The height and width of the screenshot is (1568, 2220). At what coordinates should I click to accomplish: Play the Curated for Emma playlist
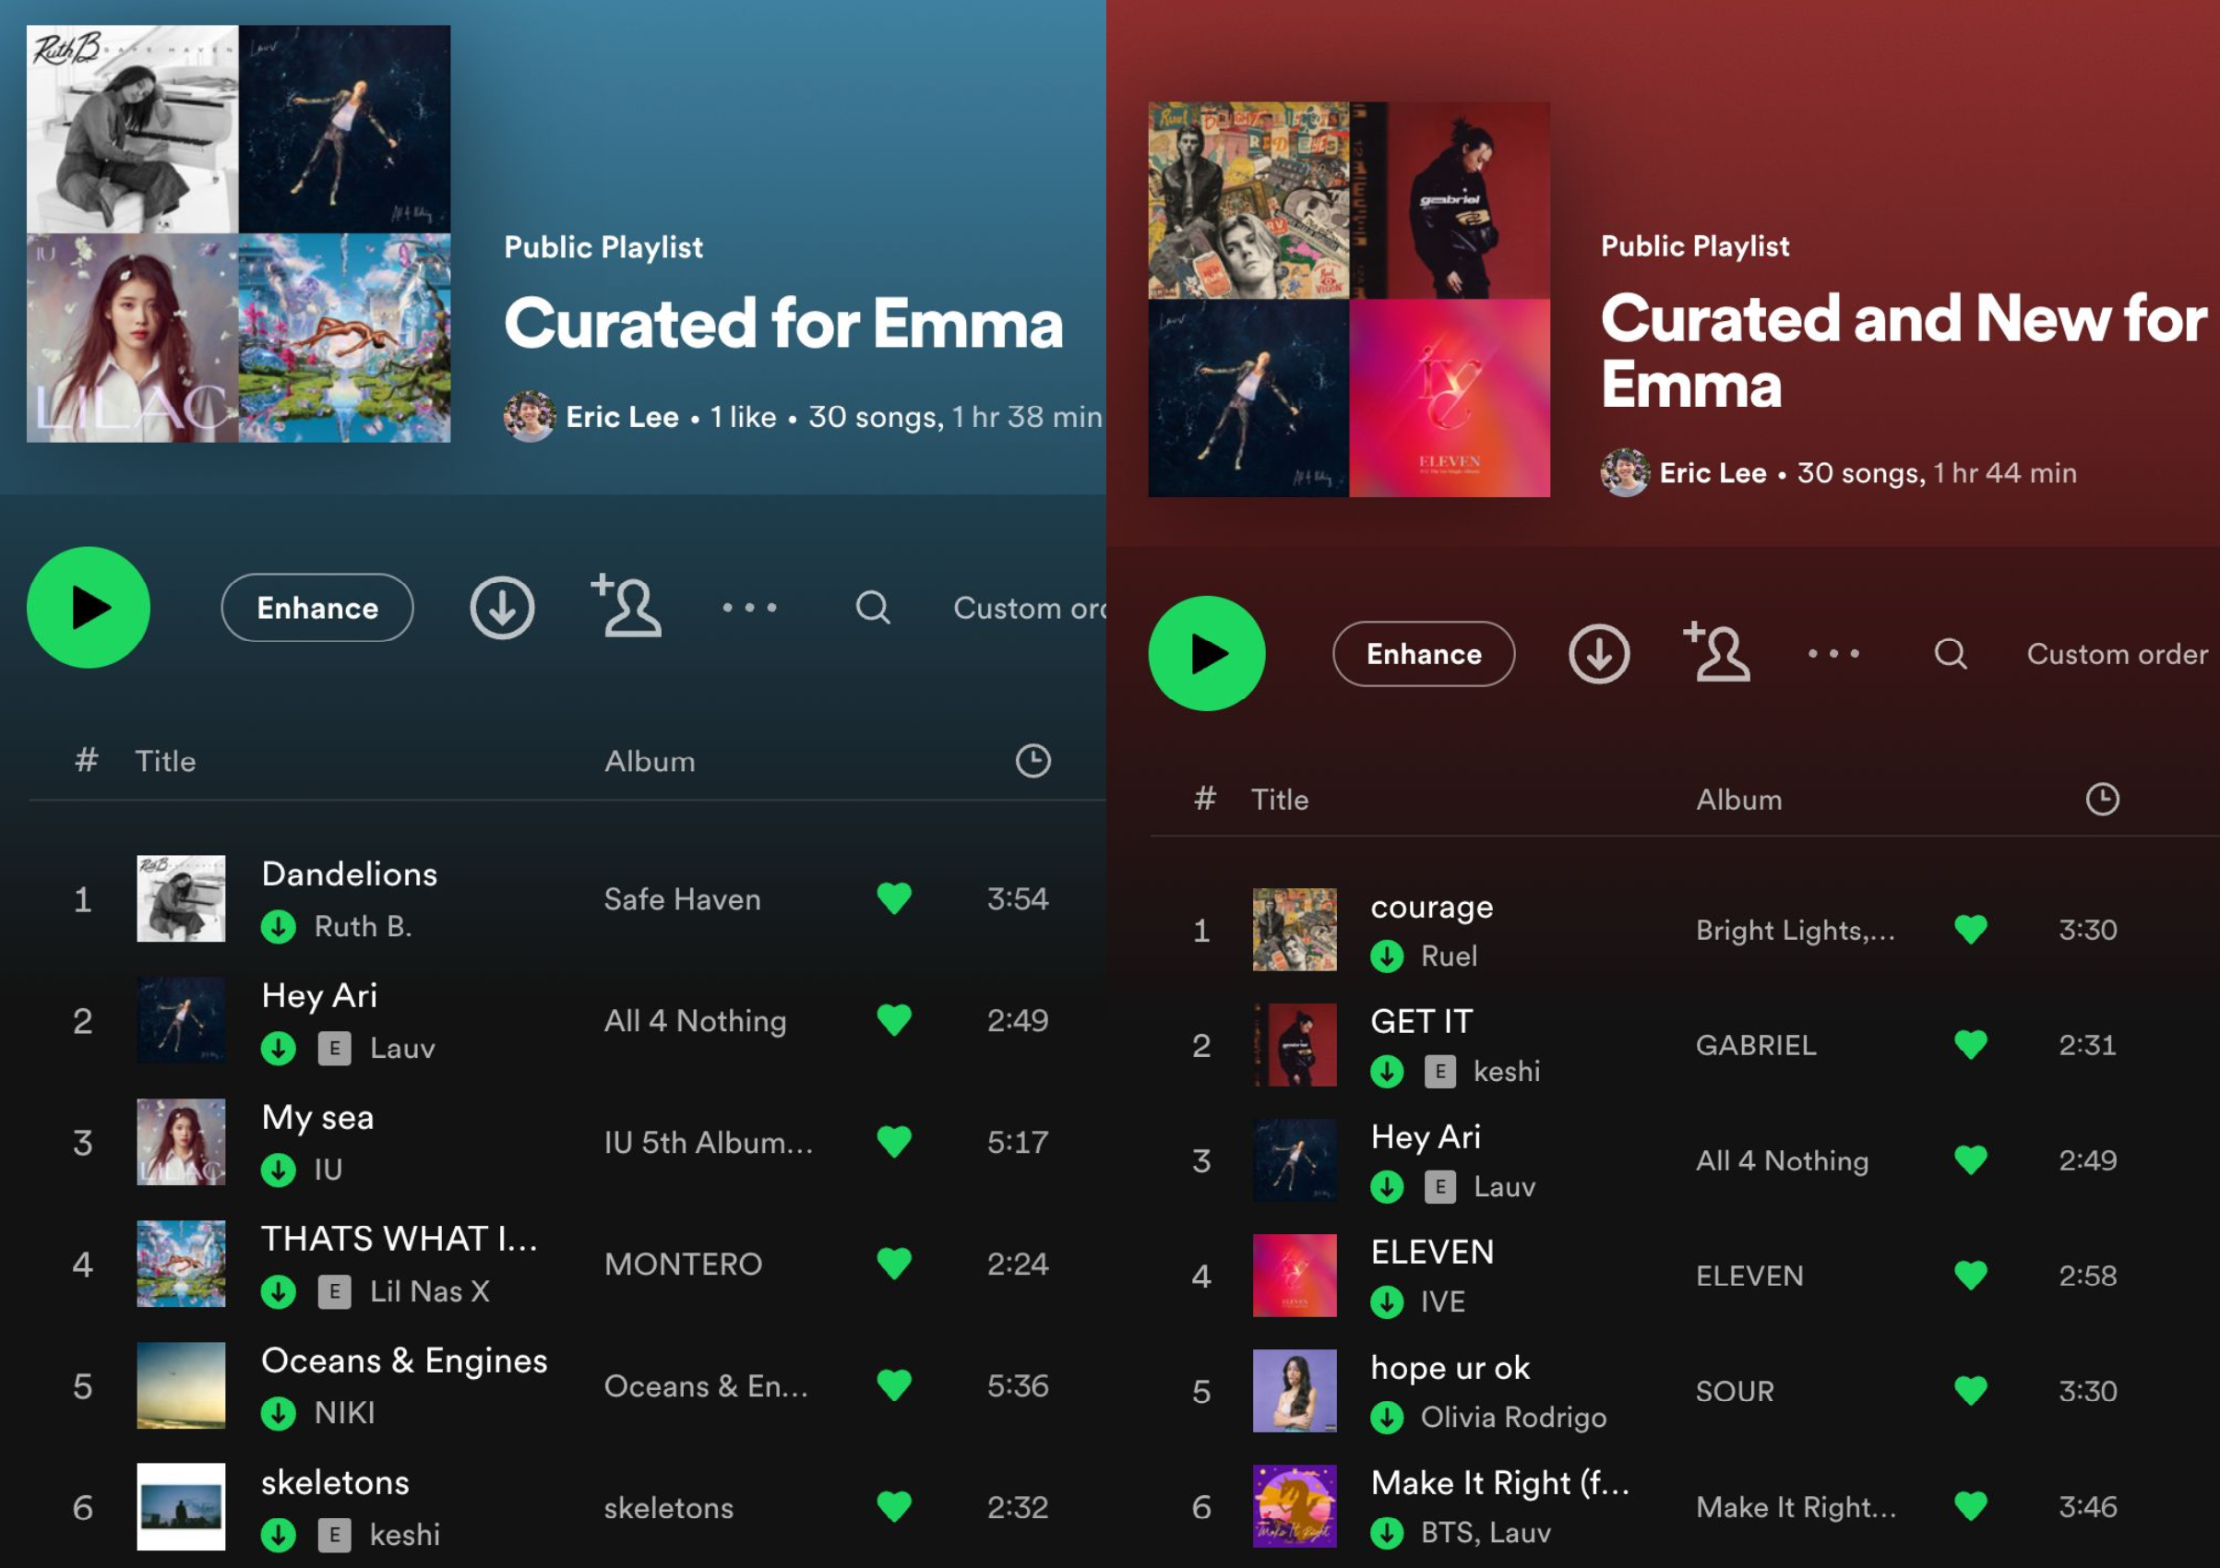click(x=88, y=607)
